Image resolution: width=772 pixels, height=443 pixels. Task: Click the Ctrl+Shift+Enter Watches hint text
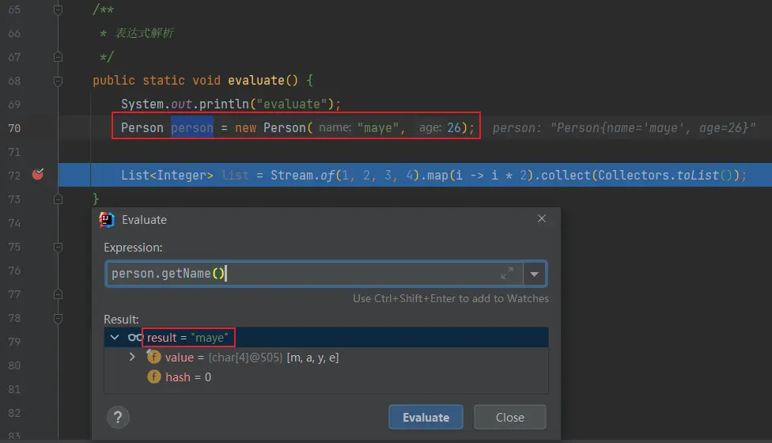[451, 298]
